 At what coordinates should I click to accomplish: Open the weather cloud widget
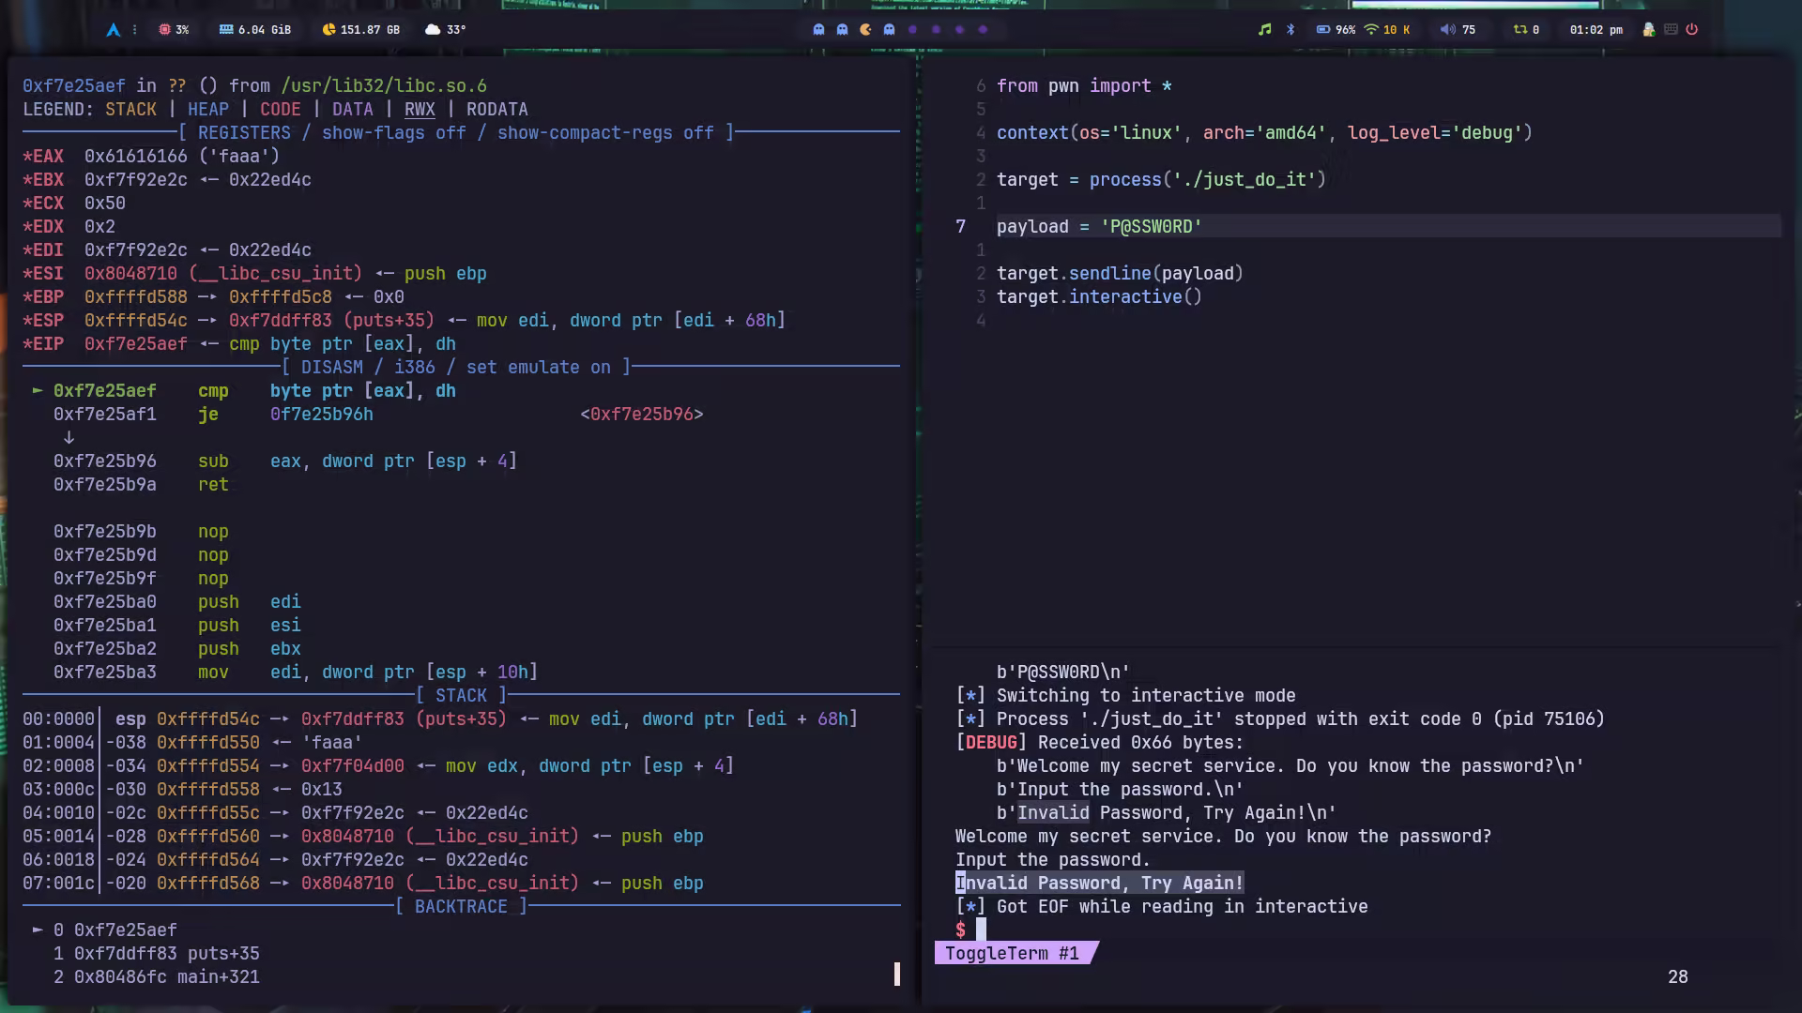pos(433,30)
